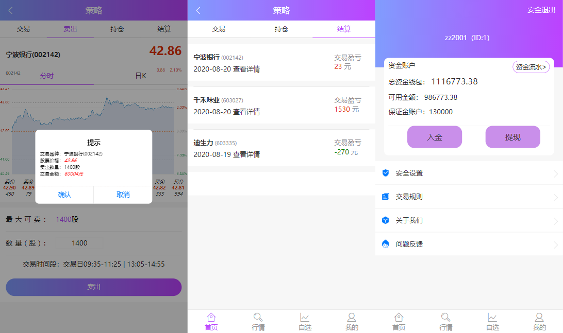Open 资金流水 fund history

tap(531, 67)
